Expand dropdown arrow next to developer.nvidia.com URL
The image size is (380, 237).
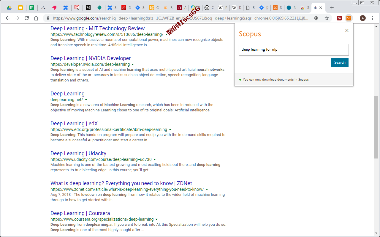coord(133,65)
